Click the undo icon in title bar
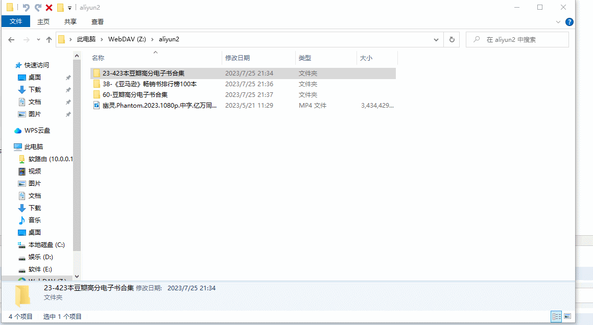The width and height of the screenshot is (593, 325). 26,8
